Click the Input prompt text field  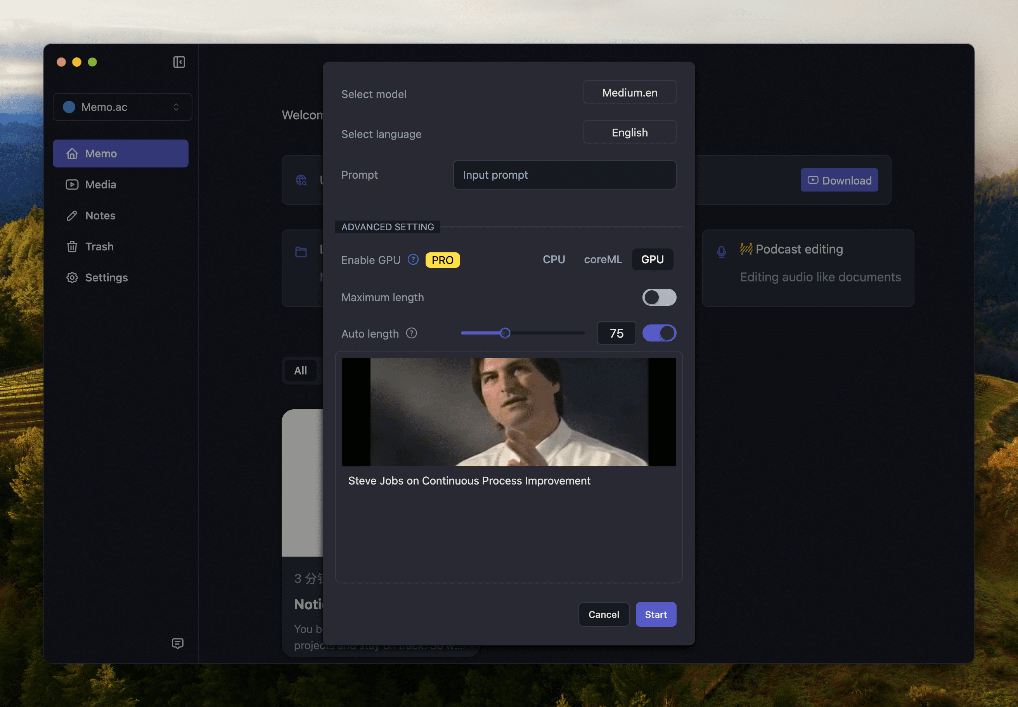point(564,175)
